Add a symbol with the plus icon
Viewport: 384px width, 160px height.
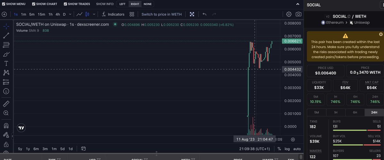[x=4, y=14]
